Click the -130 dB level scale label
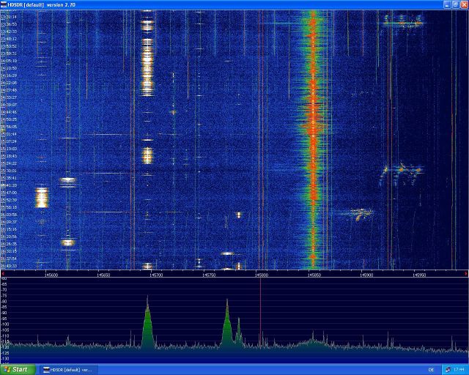The height and width of the screenshot is (375, 469). [5, 359]
